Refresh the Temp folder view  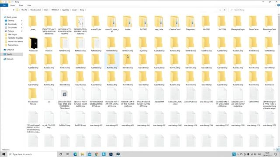click(224, 10)
